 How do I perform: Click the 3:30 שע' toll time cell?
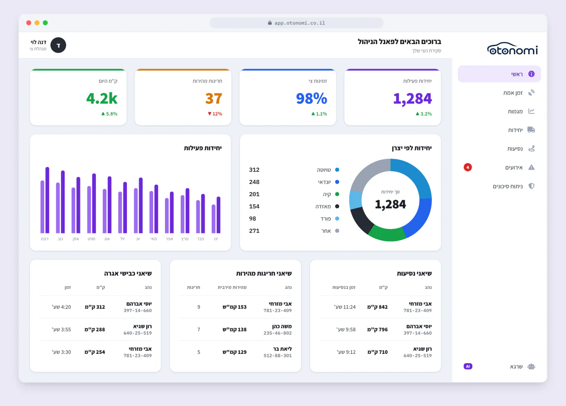pyautogui.click(x=61, y=352)
